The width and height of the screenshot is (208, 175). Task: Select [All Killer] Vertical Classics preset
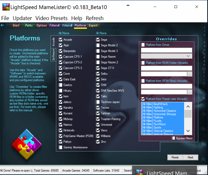click(163, 131)
